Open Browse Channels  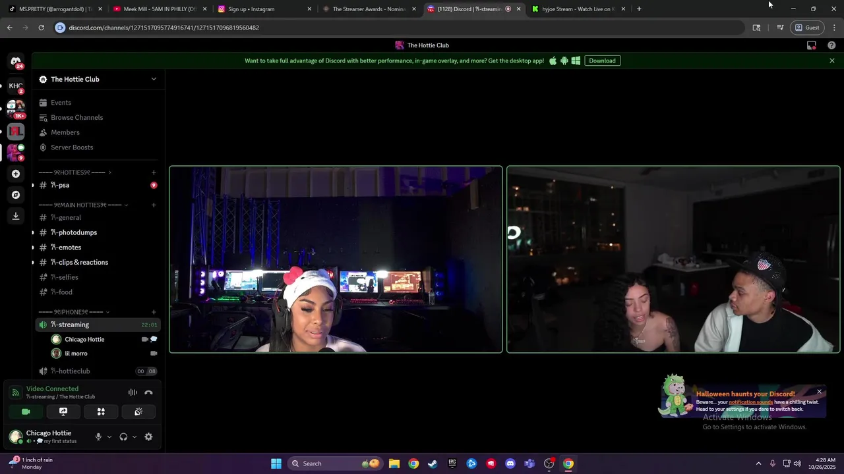tap(98, 117)
